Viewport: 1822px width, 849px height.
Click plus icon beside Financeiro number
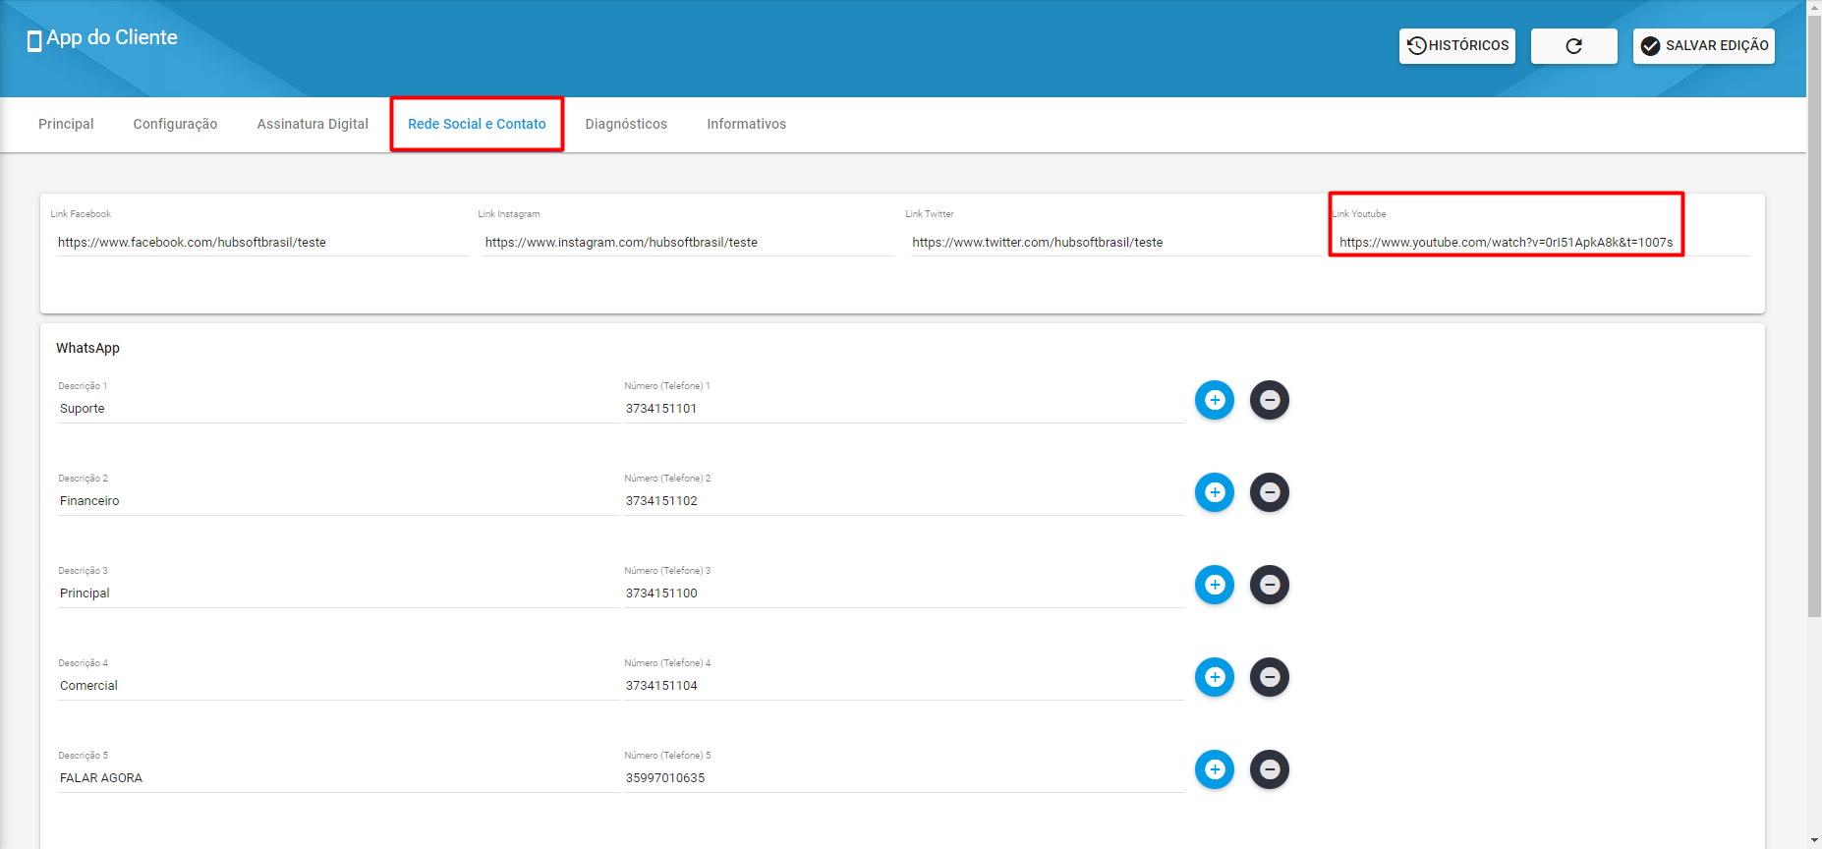point(1215,492)
